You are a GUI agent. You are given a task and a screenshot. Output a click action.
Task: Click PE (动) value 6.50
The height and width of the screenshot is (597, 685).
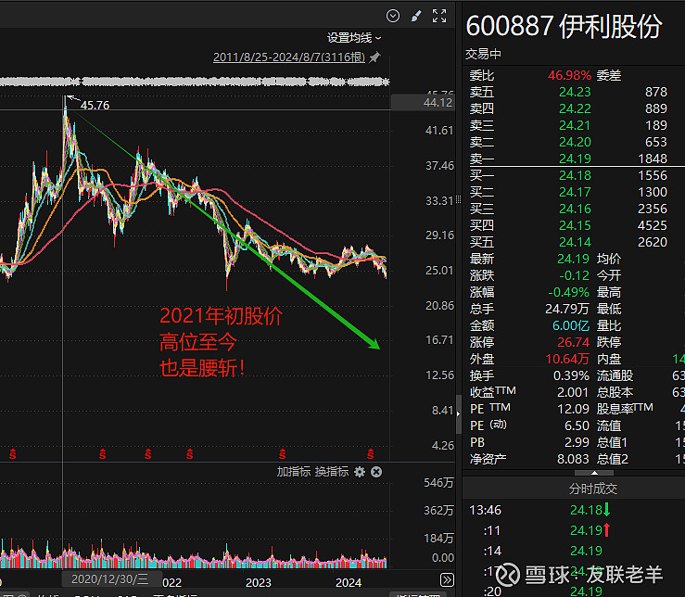tap(577, 426)
